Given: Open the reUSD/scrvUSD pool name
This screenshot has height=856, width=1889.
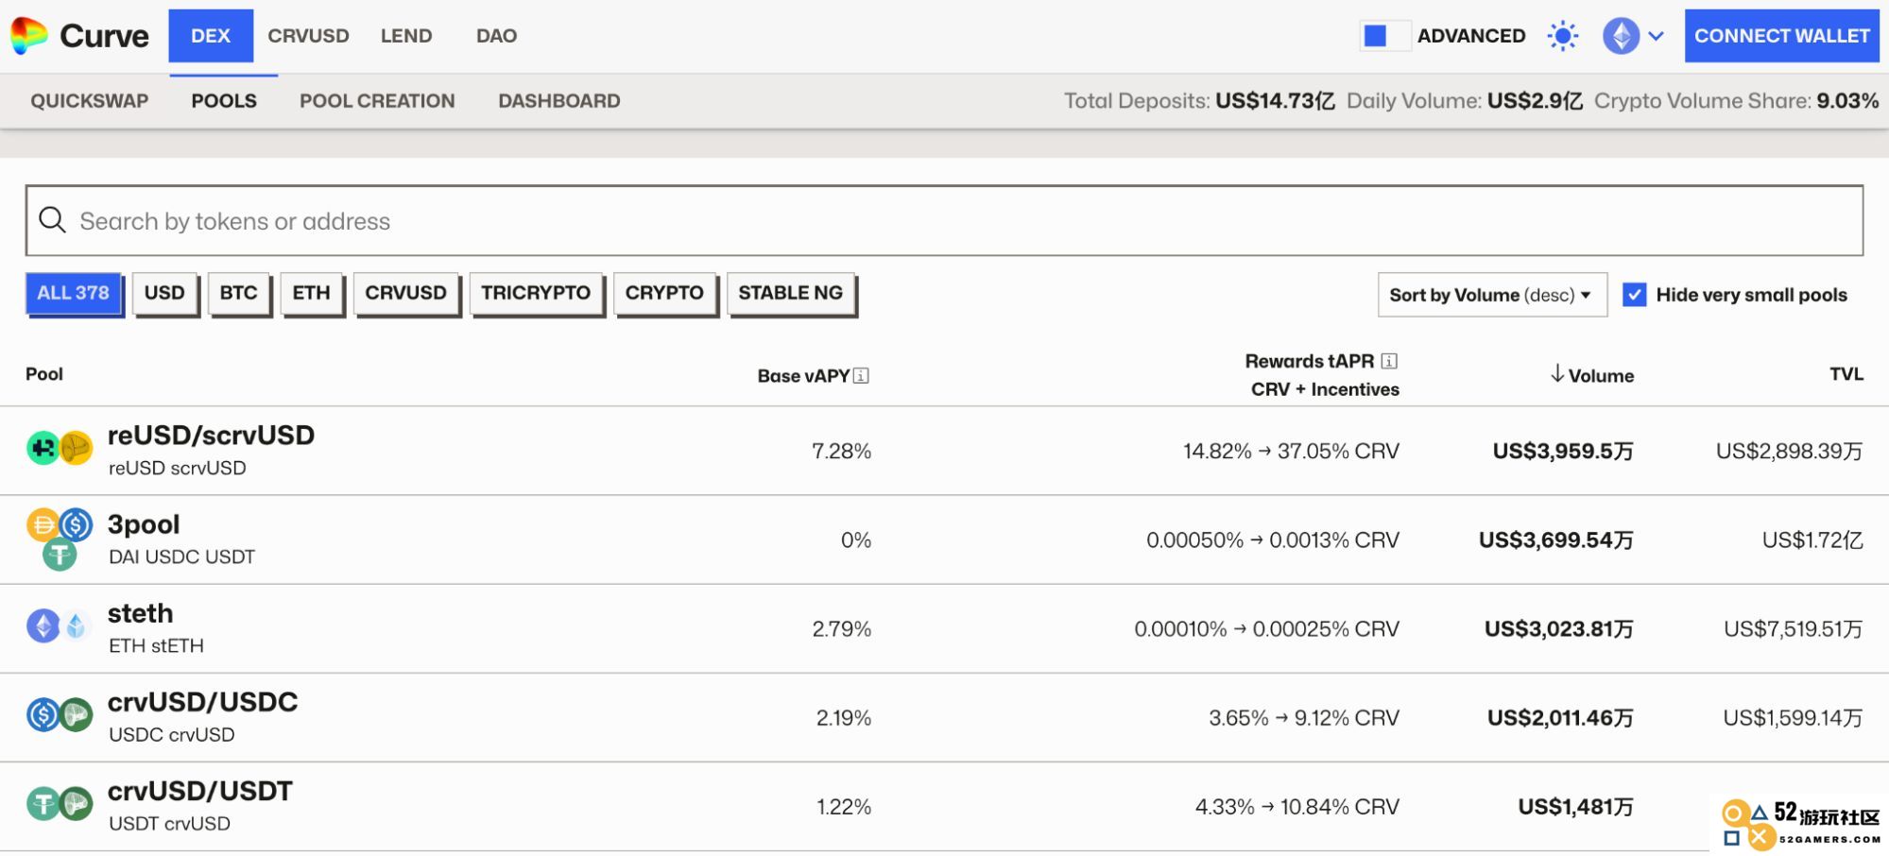Looking at the screenshot, I should tap(211, 436).
